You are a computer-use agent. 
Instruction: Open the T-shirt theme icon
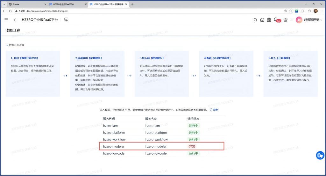[x=285, y=20]
